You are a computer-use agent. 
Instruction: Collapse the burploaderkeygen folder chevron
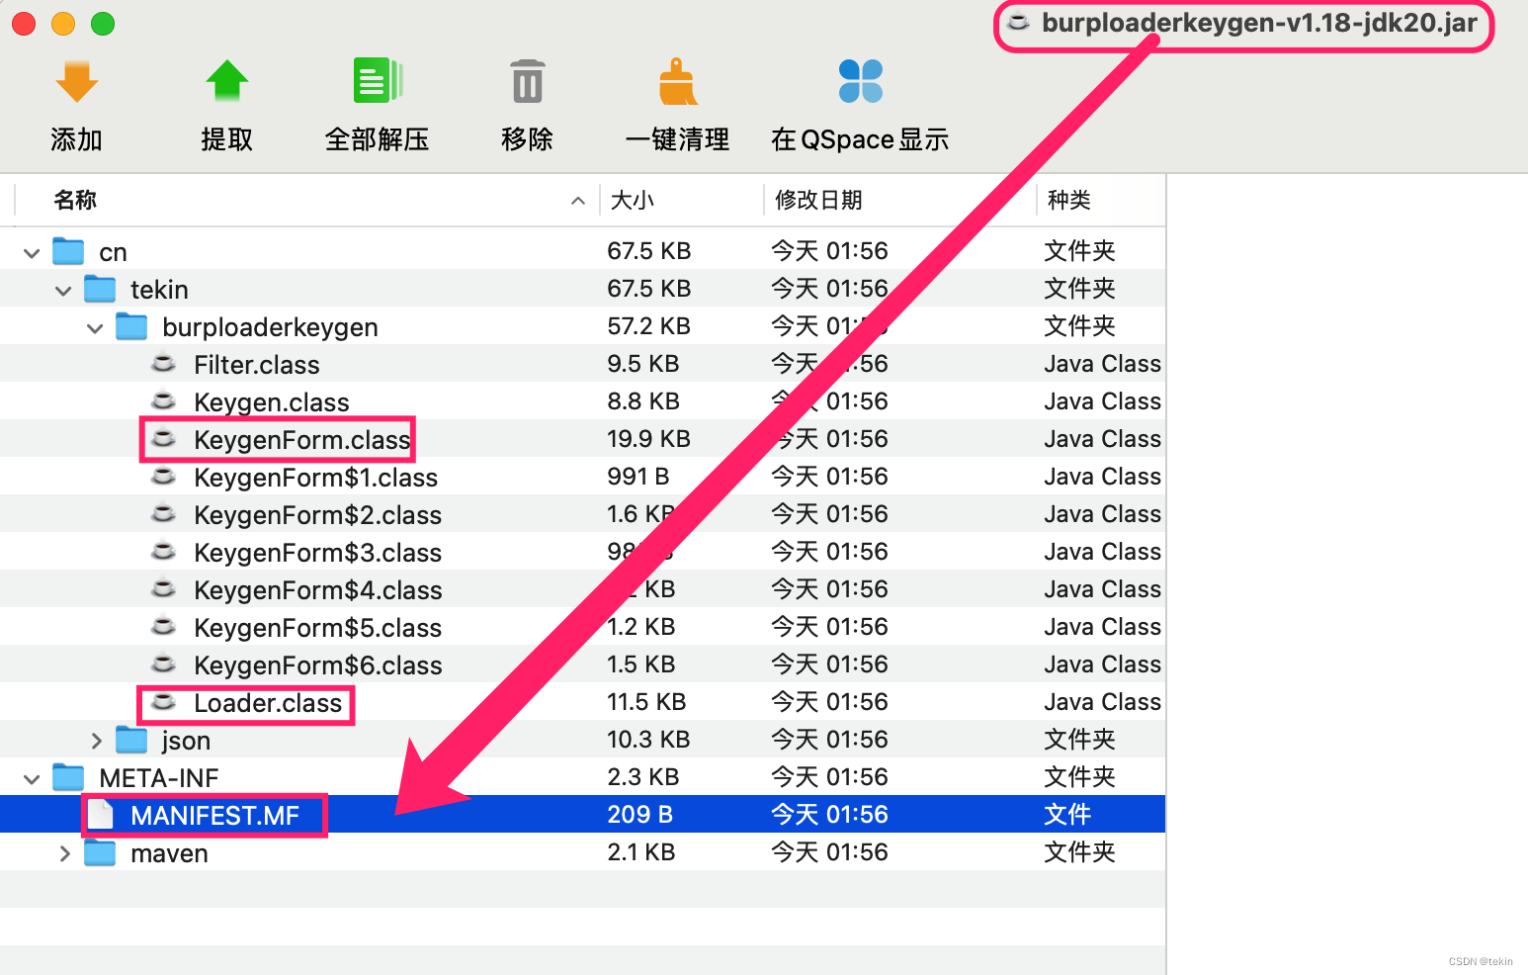95,328
